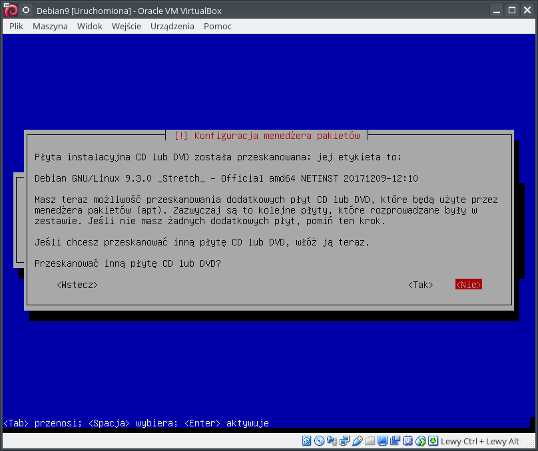Open the Widok menu
Image resolution: width=538 pixels, height=451 pixels.
[x=89, y=26]
